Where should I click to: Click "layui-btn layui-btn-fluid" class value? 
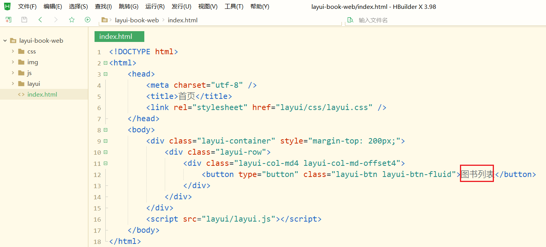tap(394, 174)
